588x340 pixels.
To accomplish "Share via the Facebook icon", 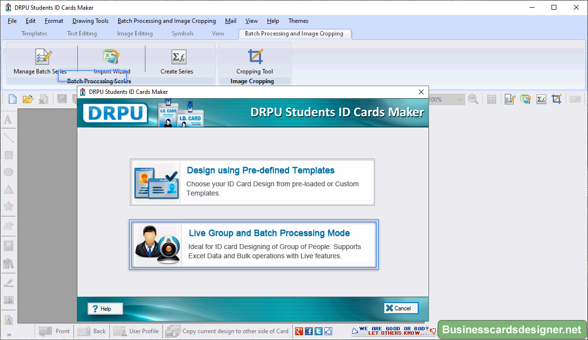I will 309,331.
